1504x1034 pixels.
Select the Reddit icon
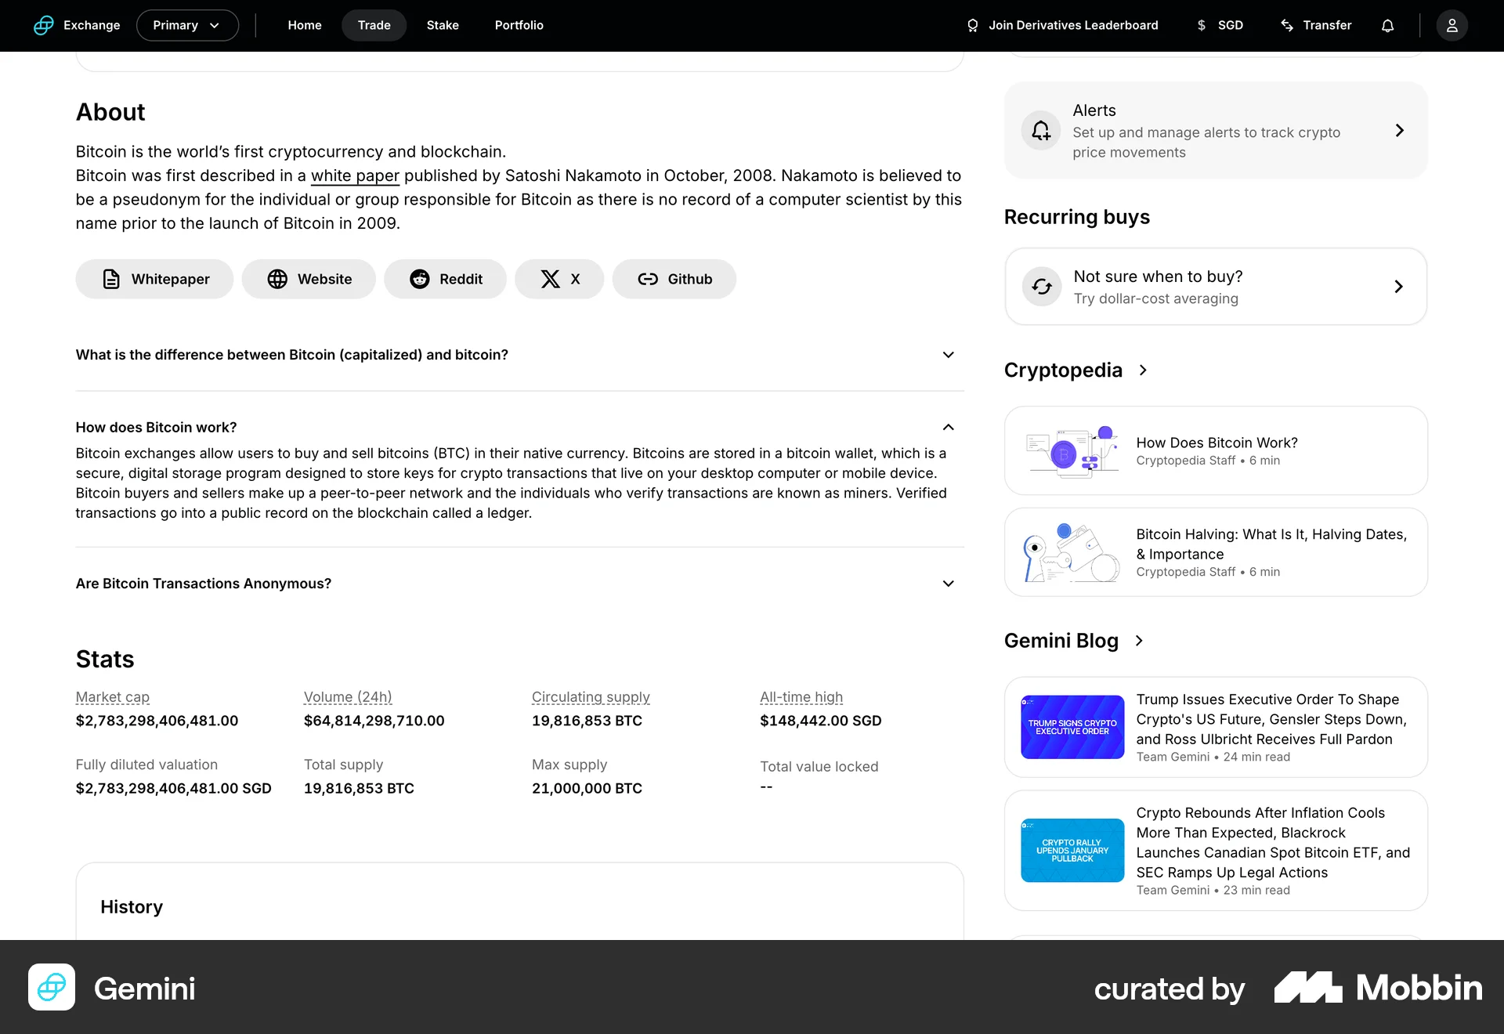point(420,279)
